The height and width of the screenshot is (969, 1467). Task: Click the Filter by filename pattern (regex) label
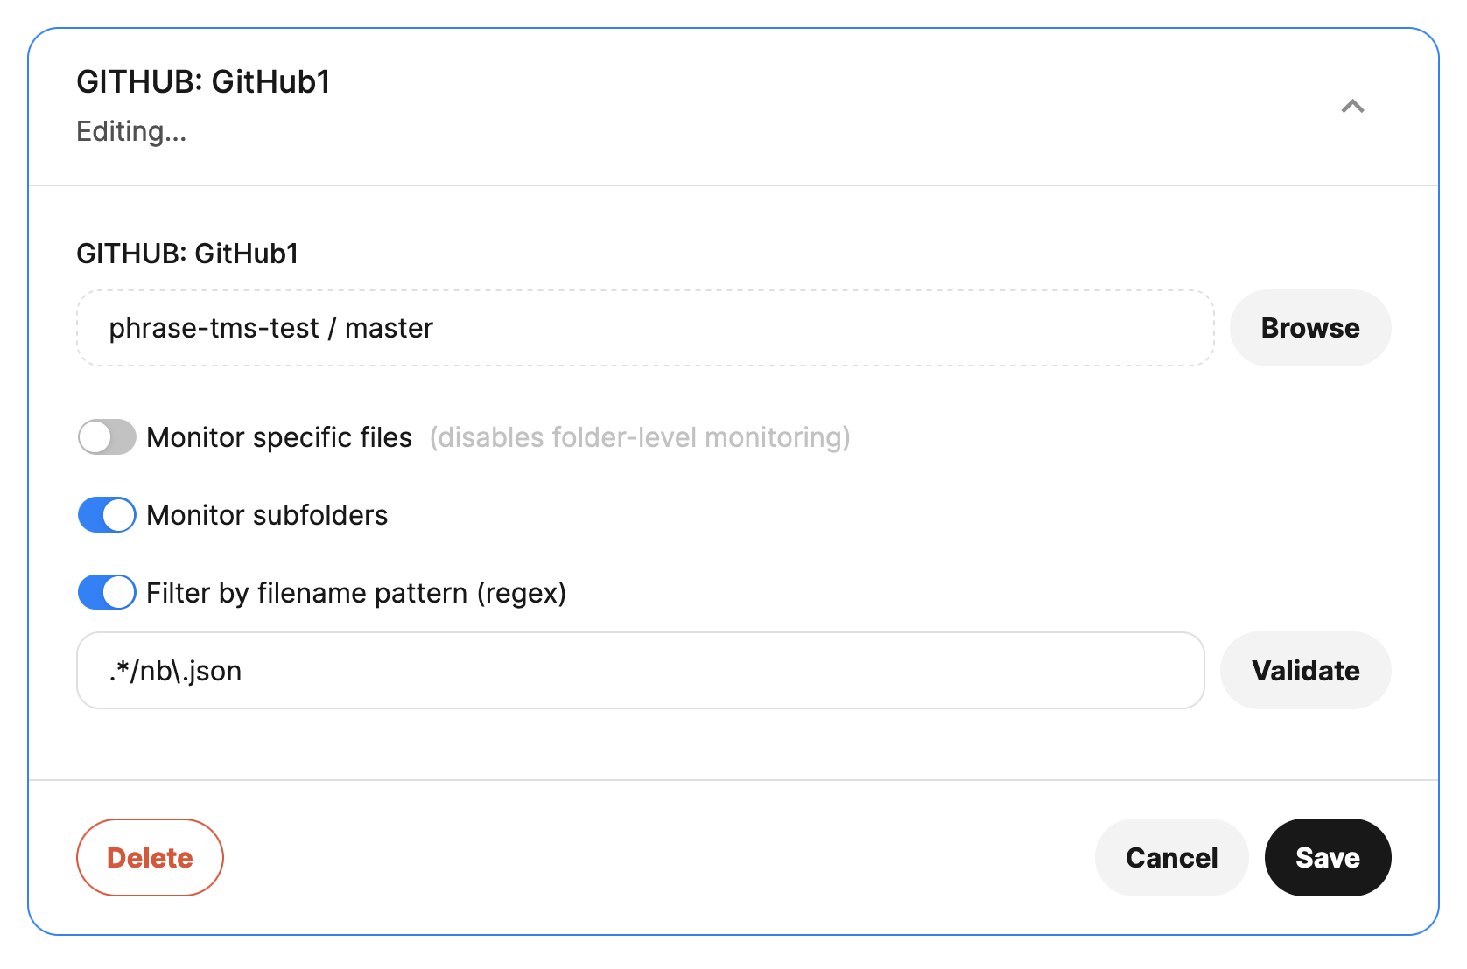click(356, 593)
